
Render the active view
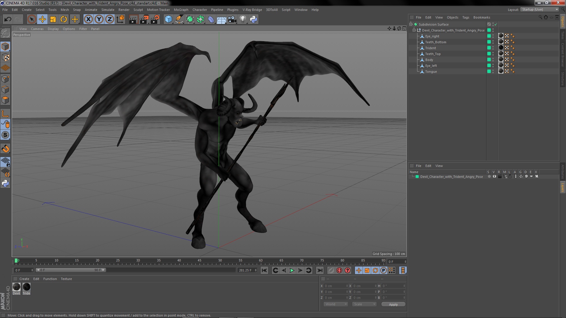(133, 19)
